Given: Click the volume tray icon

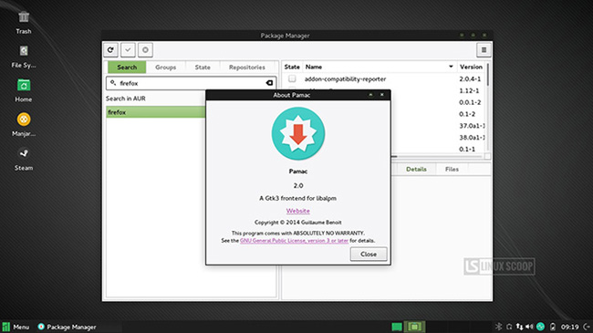Looking at the screenshot, I should 529,327.
